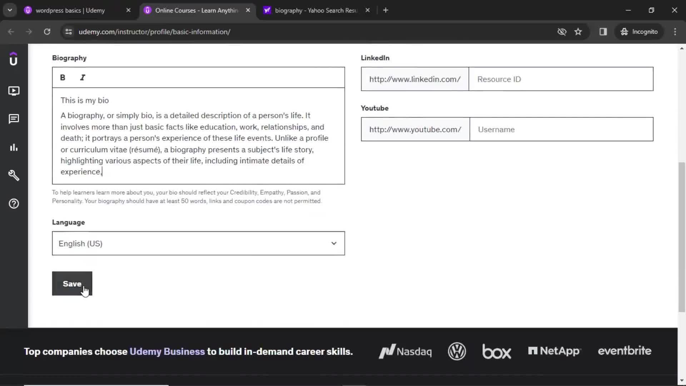Click the tools or settings wrench icon

tap(14, 175)
